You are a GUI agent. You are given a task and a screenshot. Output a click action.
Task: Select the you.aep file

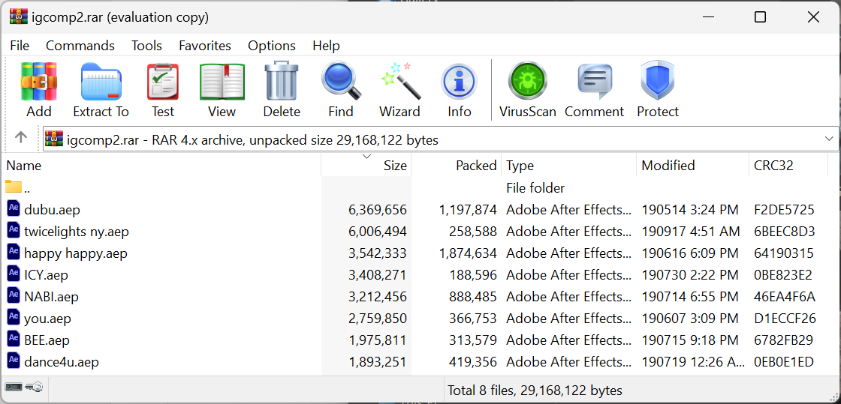(x=47, y=319)
